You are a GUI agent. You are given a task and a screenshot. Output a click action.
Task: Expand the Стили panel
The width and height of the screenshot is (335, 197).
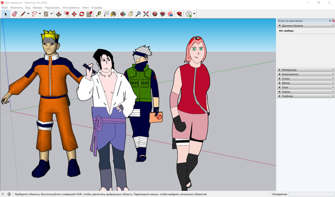(x=279, y=79)
